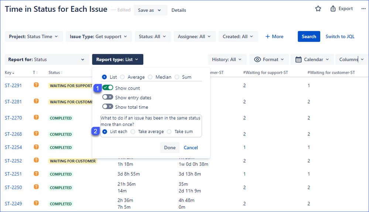369x212 pixels.
Task: Open issue ST-2252
Action: [x=13, y=161]
